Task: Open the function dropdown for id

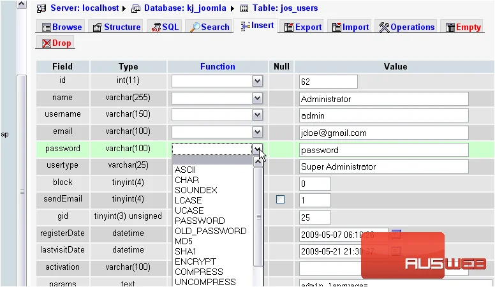Action: tap(217, 82)
